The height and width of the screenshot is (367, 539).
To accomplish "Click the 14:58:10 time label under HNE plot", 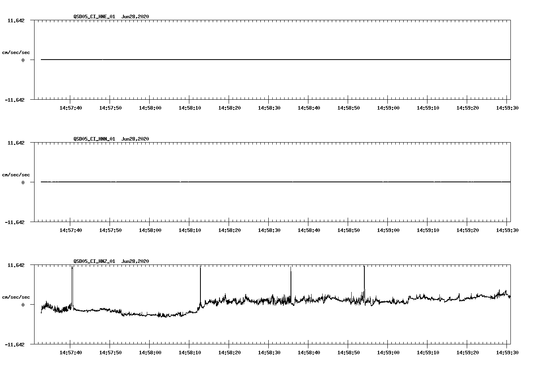I will [190, 108].
